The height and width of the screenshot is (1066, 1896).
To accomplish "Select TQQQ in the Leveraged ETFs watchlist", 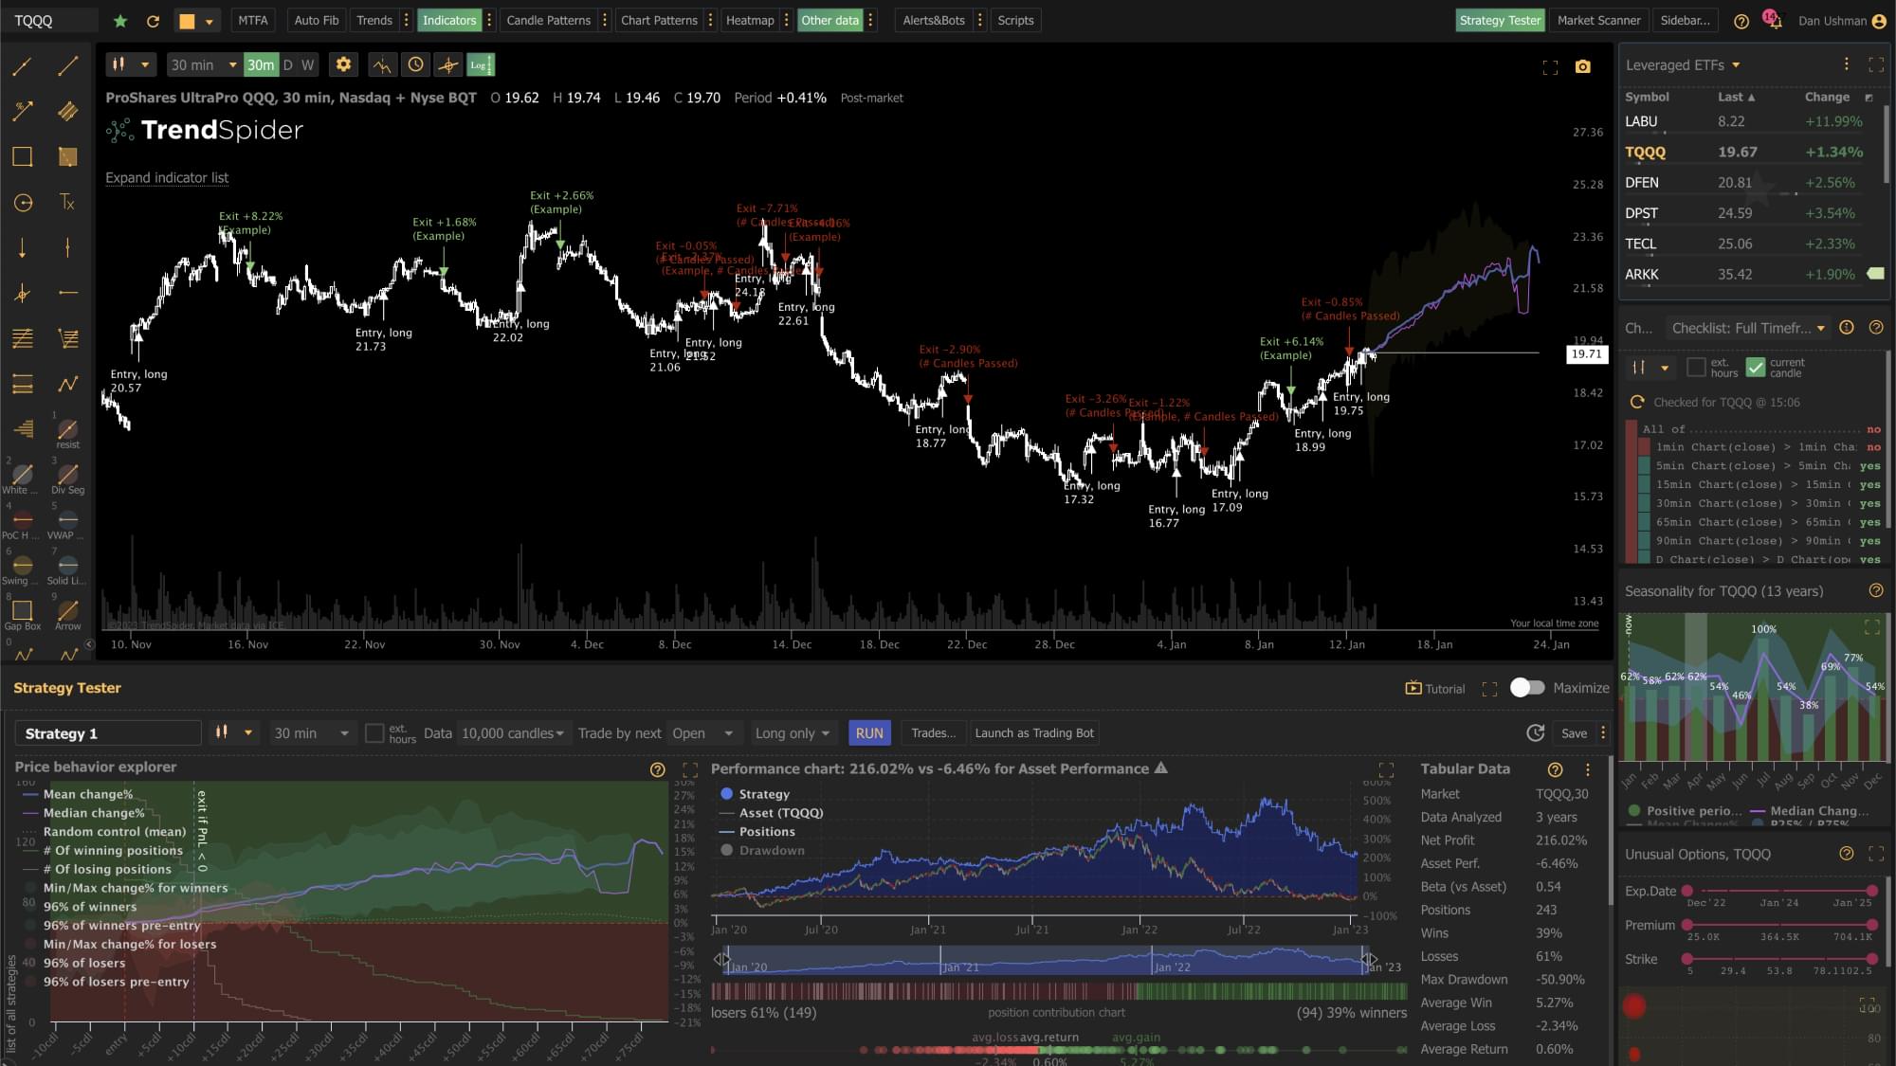I will [x=1647, y=152].
